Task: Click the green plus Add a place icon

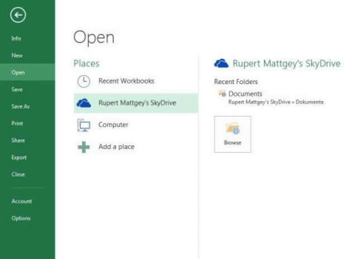Action: click(84, 147)
